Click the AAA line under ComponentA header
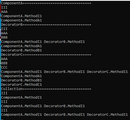This screenshot has height=120, width=130. (x=4, y=12)
